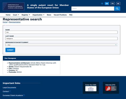Select the Country: DE text
Screen dimensions: 126x99
pos(13,70)
